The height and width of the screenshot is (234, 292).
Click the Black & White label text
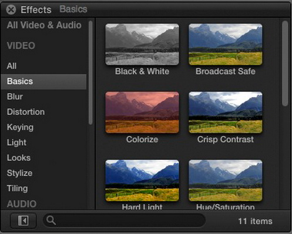142,71
